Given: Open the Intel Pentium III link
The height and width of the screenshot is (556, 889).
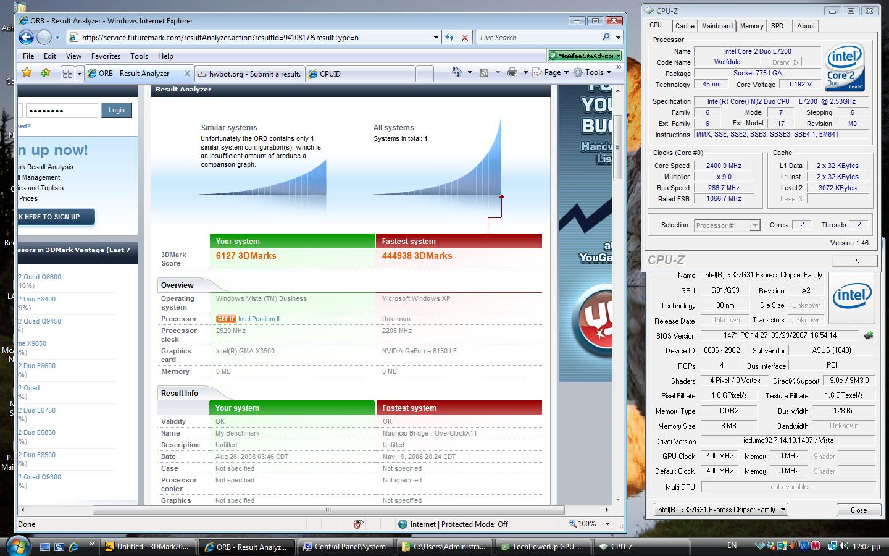Looking at the screenshot, I should click(259, 319).
